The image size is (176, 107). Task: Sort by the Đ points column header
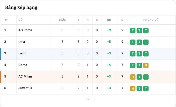(x=122, y=20)
